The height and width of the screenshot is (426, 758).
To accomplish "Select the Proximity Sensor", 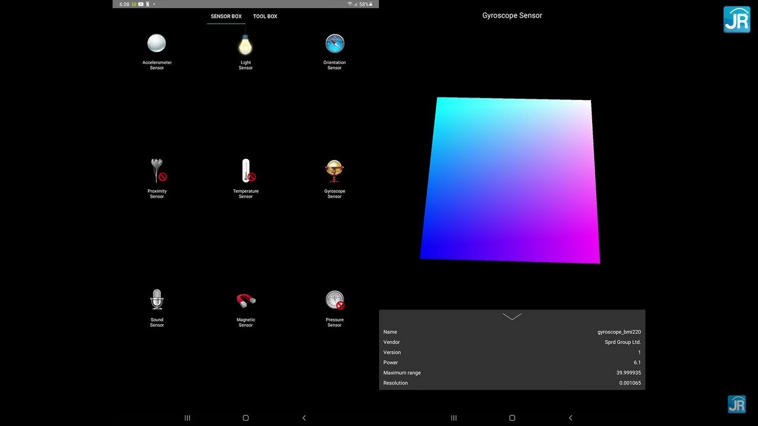I will (x=156, y=177).
